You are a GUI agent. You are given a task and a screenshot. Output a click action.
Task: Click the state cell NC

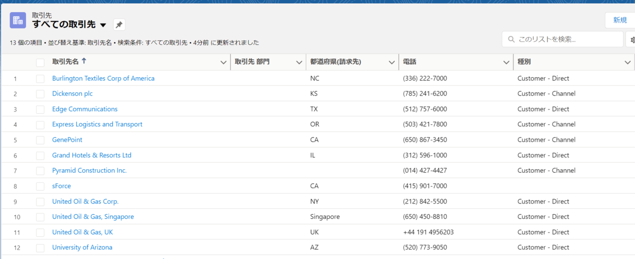pyautogui.click(x=315, y=78)
